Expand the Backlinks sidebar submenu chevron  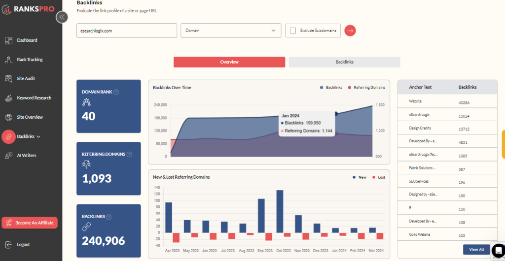tap(38, 136)
